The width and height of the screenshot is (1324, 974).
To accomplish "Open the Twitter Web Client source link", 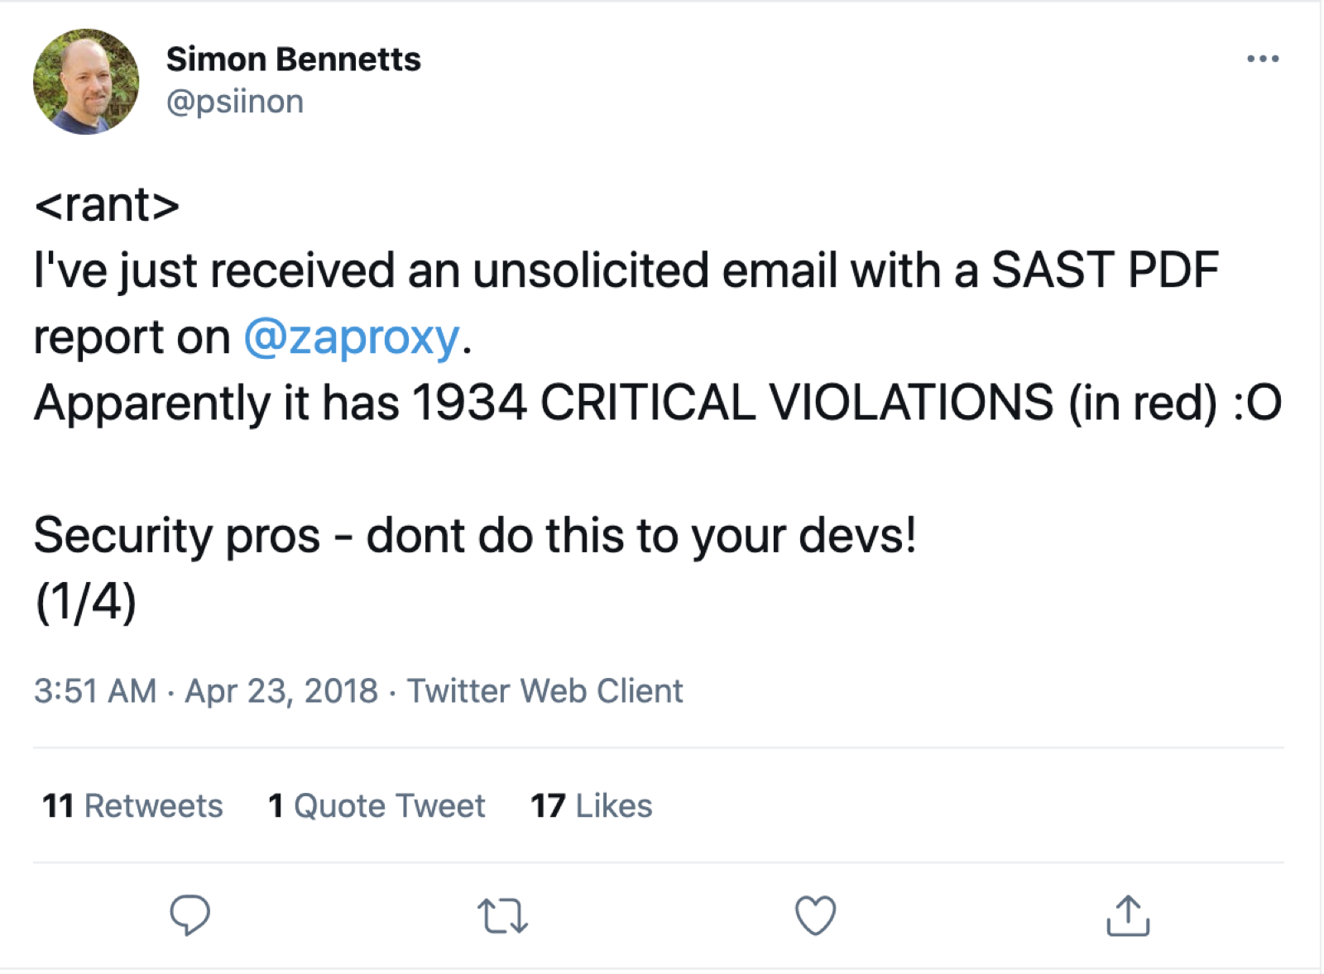I will [545, 691].
